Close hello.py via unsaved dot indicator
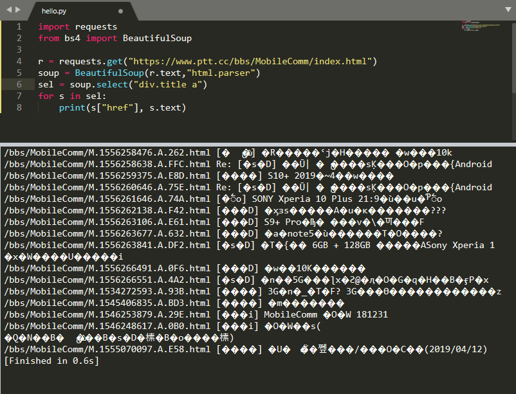Image resolution: width=516 pixels, height=394 pixels. (x=120, y=11)
